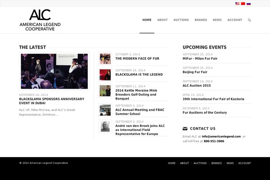Click the October 3, 2014 date text
Screen dimensions: 270x180
(x=128, y=54)
